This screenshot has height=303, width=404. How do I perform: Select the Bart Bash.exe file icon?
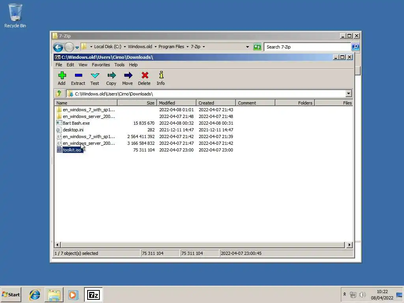(59, 123)
